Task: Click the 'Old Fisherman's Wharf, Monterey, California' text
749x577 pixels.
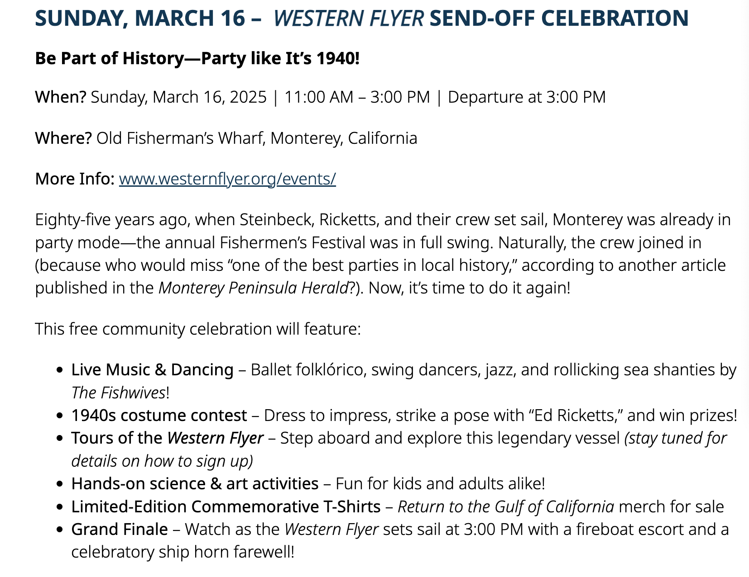Action: tap(257, 138)
